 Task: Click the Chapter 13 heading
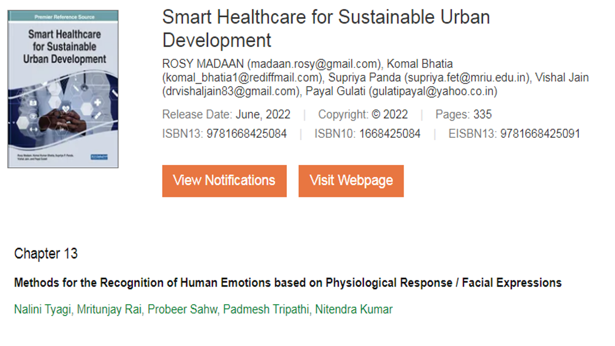click(46, 254)
